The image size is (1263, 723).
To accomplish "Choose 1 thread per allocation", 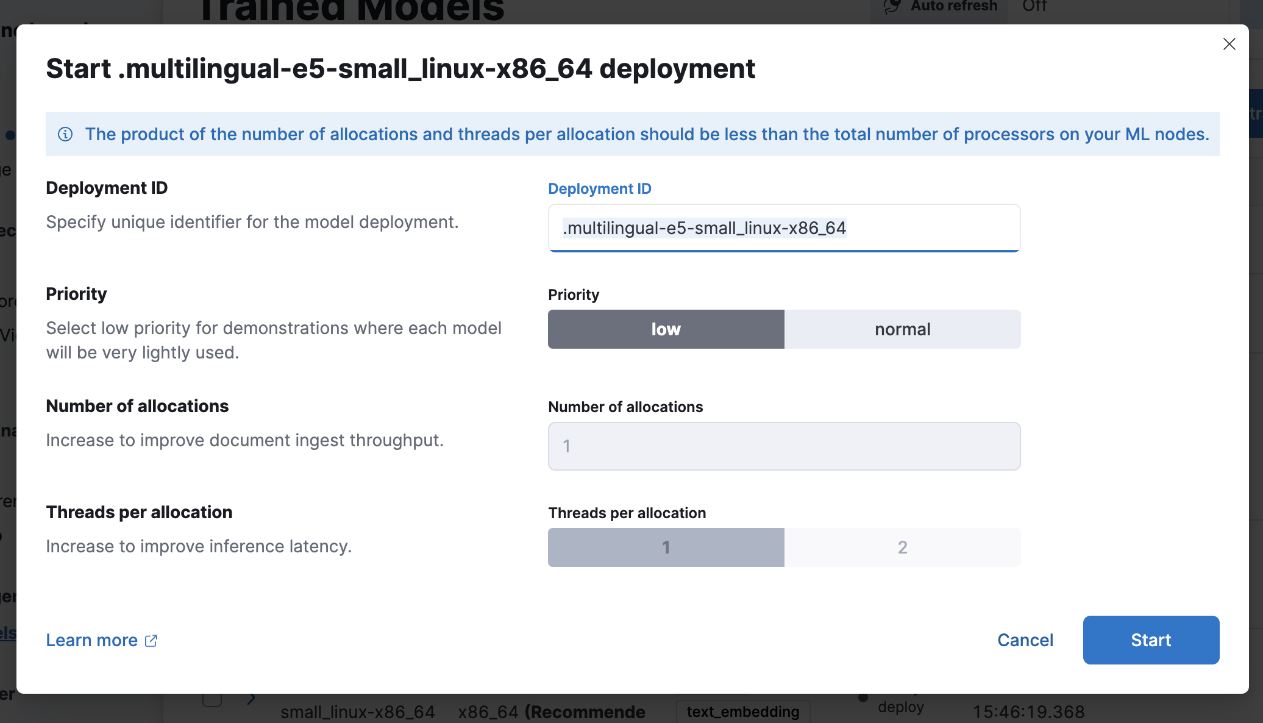I will (x=666, y=547).
